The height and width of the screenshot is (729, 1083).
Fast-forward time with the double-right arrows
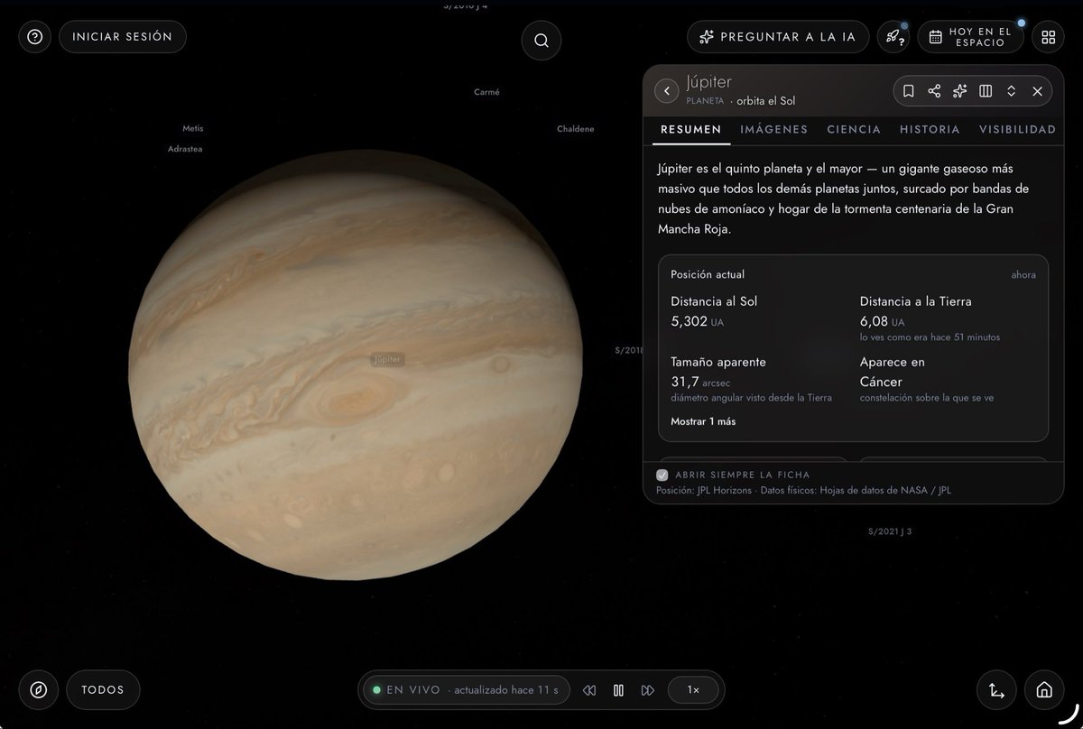pyautogui.click(x=647, y=690)
